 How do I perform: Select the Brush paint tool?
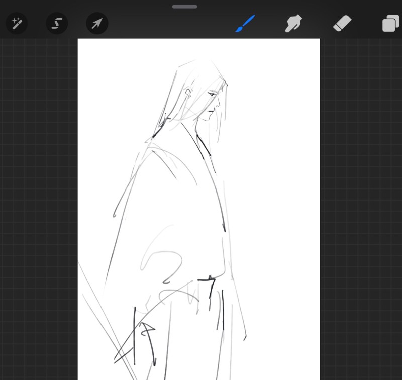[245, 23]
